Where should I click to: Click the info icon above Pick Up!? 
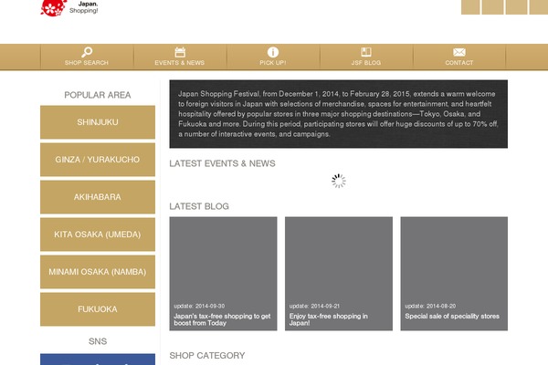[273, 52]
